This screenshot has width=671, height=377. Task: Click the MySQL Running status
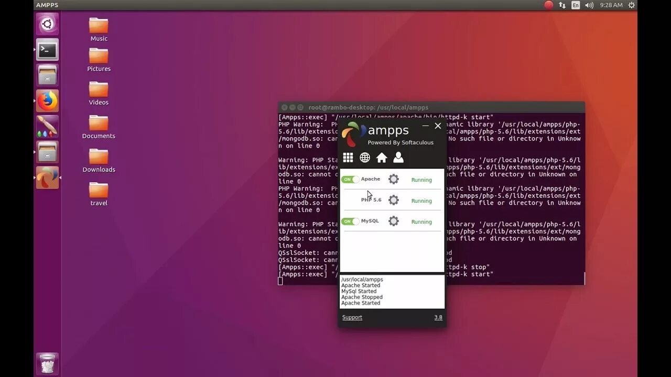pos(421,221)
